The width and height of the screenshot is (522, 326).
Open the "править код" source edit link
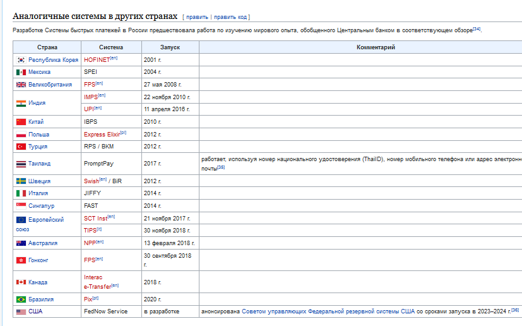point(230,17)
